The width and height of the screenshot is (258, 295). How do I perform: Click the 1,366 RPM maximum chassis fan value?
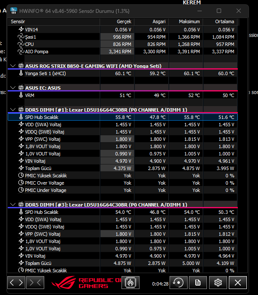pyautogui.click(x=189, y=37)
